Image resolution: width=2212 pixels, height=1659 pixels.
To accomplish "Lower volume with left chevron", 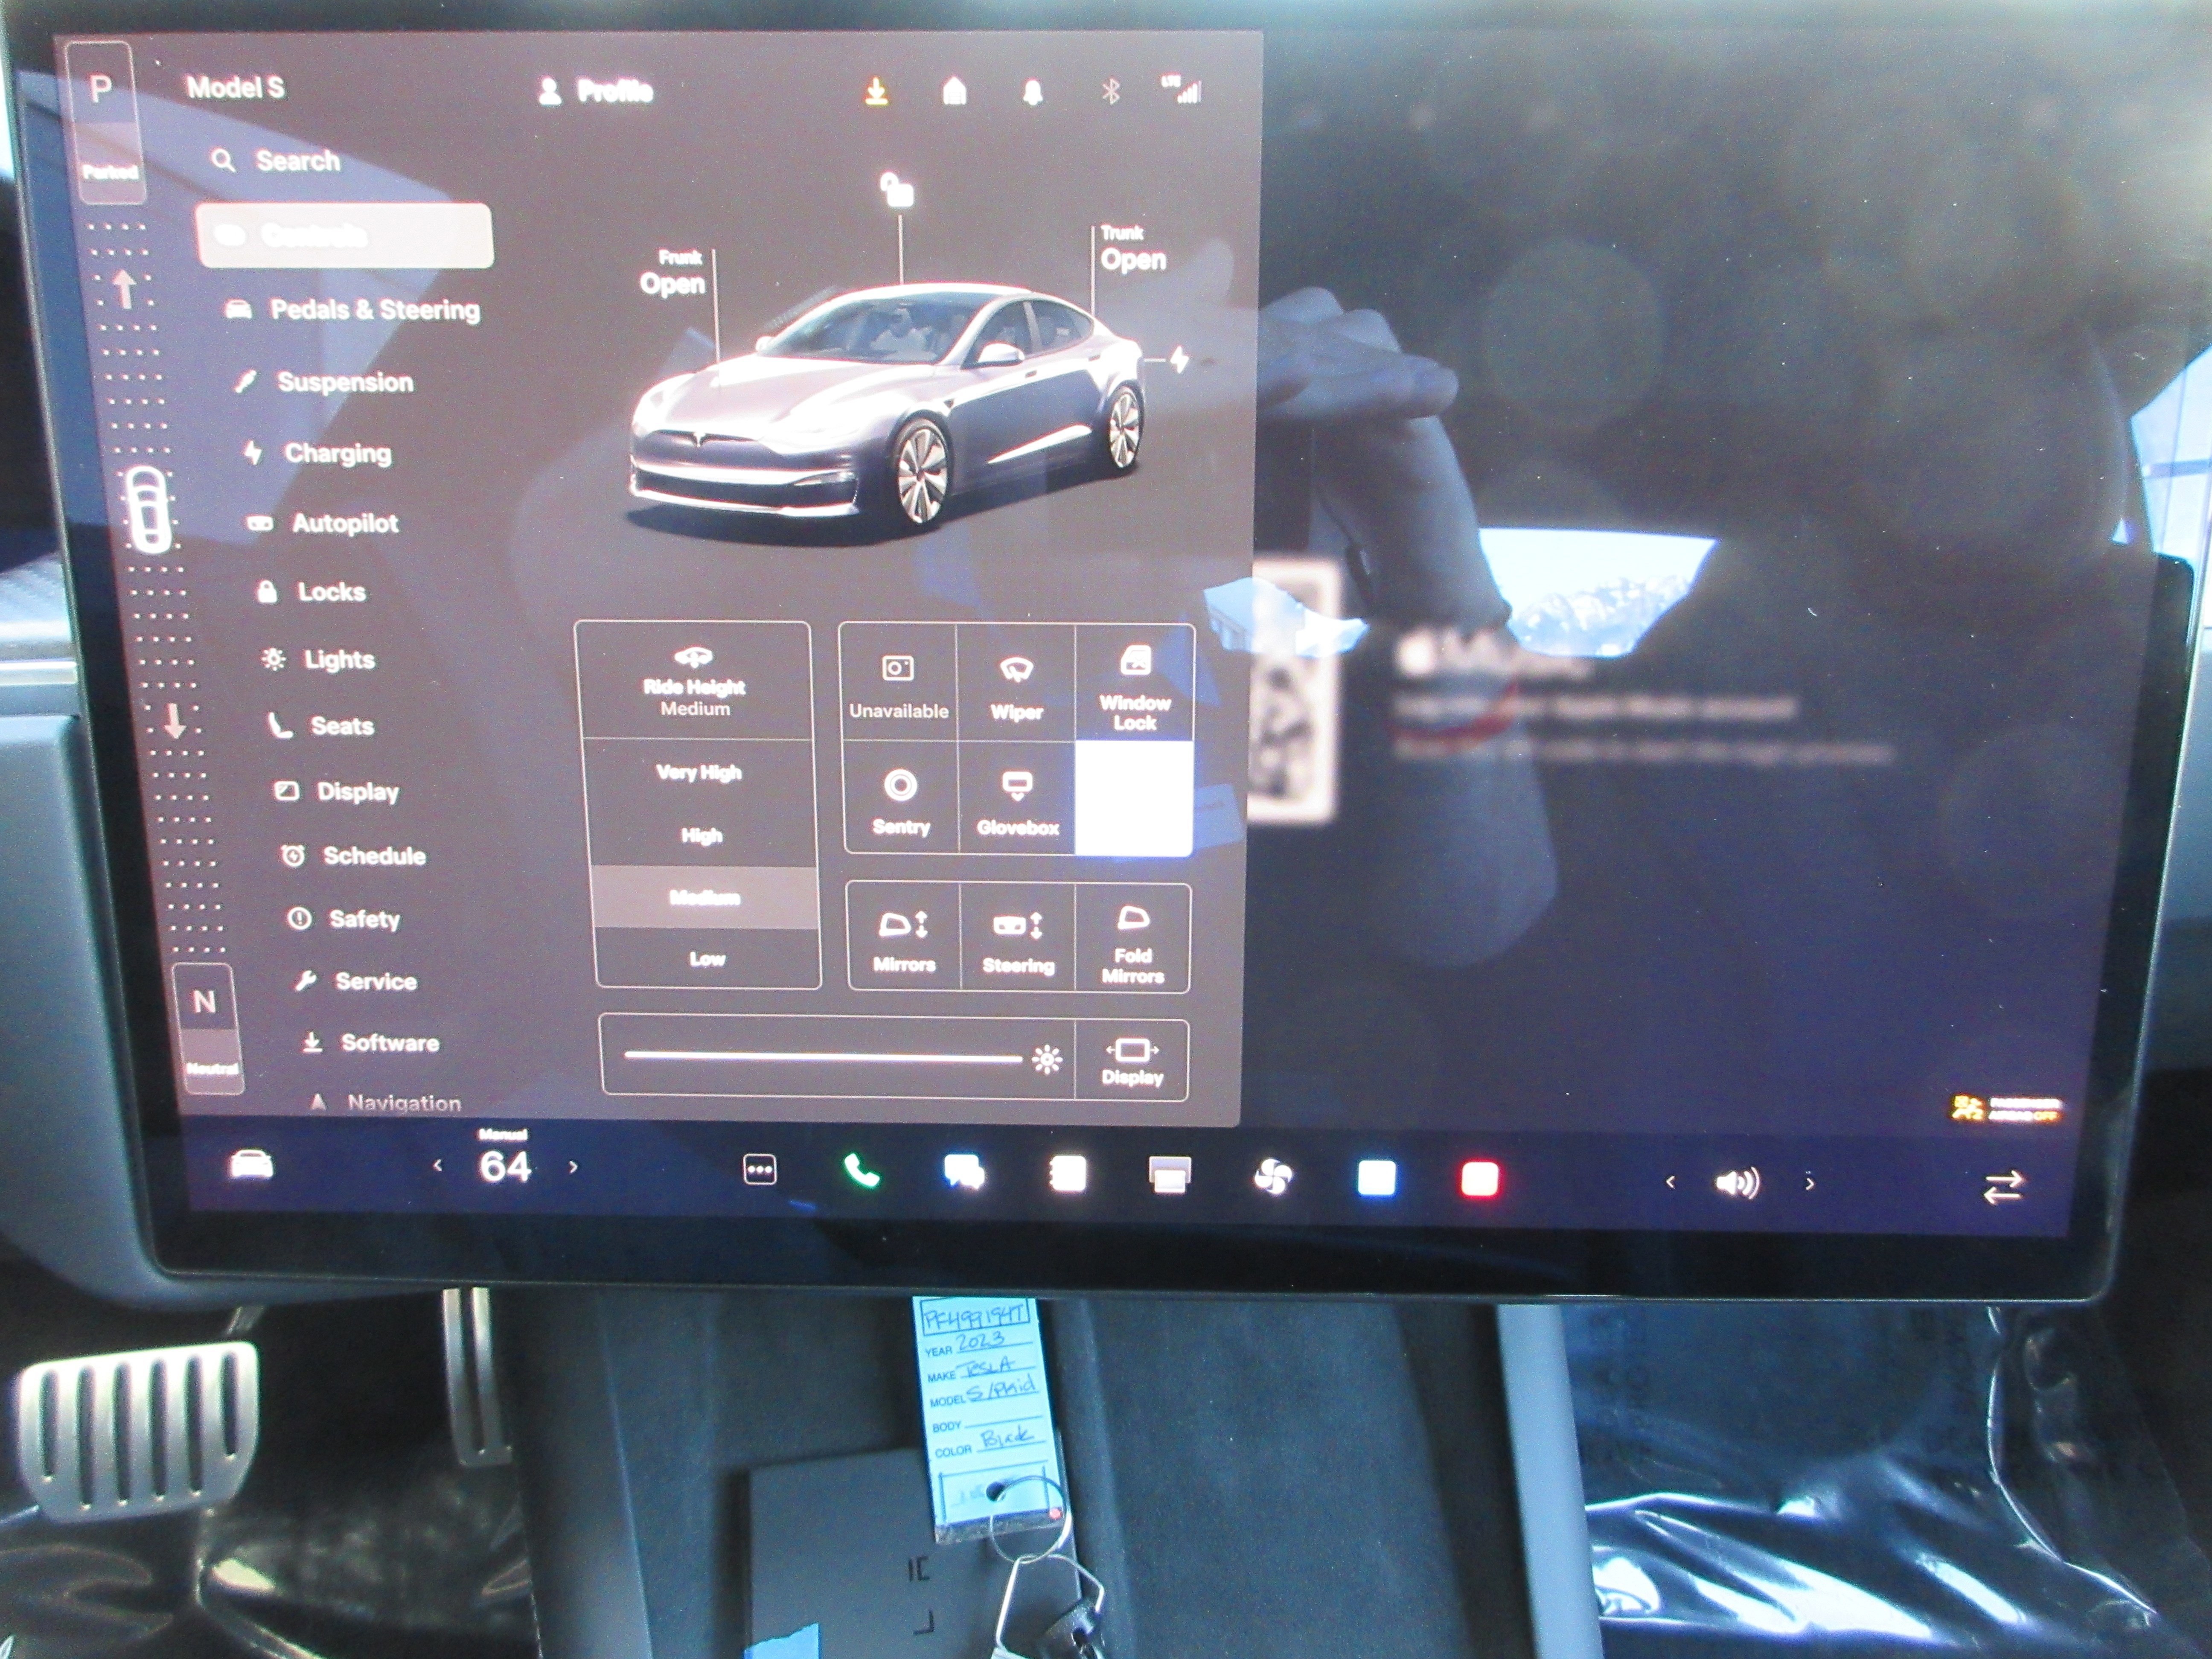I will (1670, 1182).
